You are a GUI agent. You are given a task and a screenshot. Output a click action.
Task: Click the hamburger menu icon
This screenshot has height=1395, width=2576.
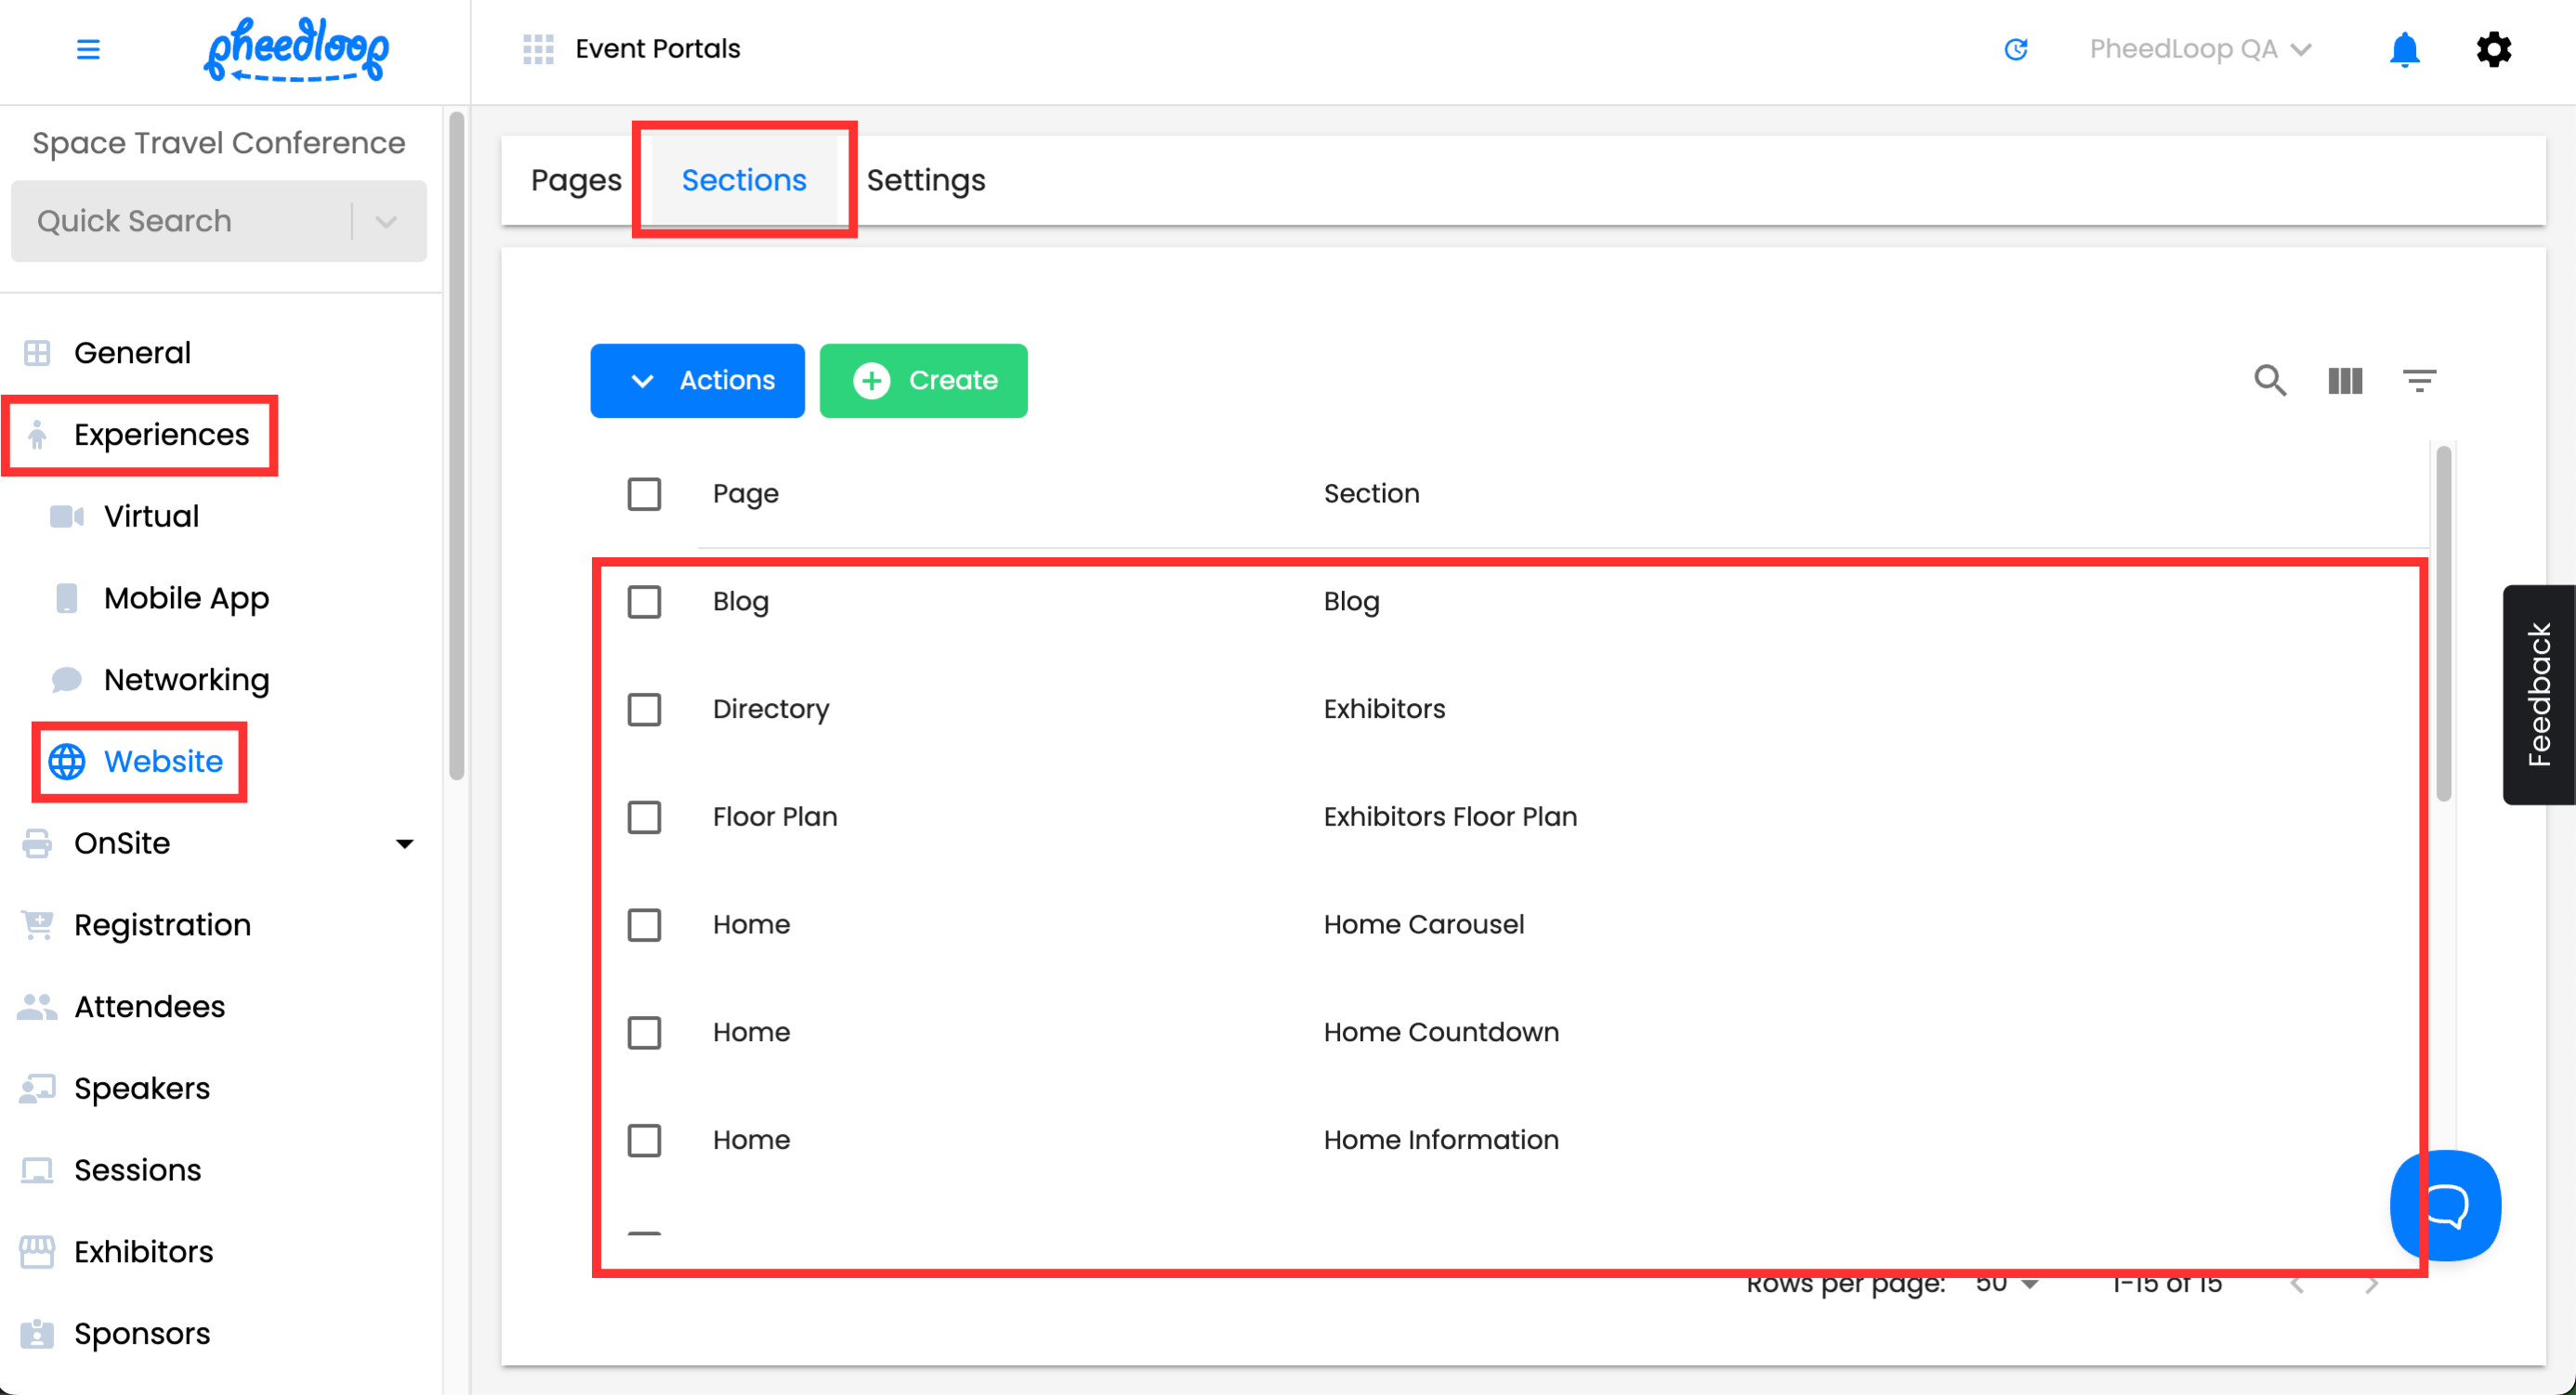[88, 49]
